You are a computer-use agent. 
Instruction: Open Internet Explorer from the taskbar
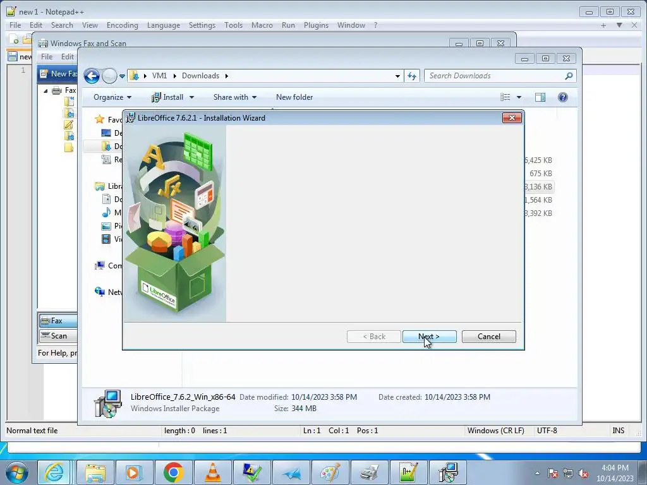[54, 472]
